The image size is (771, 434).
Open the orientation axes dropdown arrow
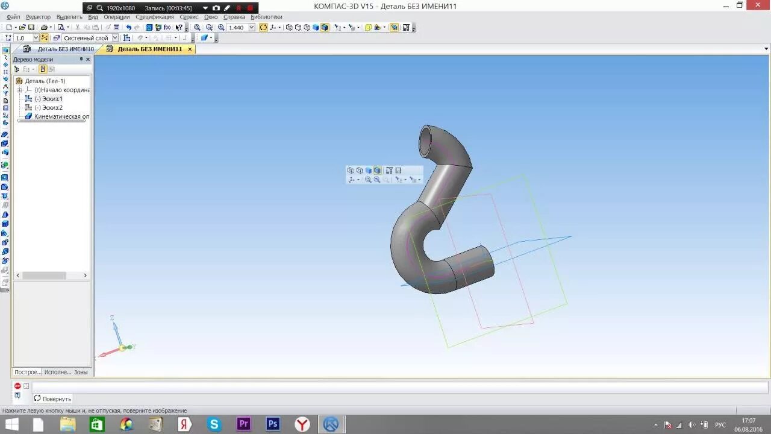(279, 28)
